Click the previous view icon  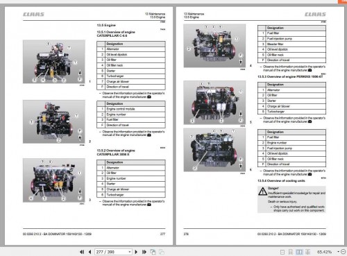point(153,252)
